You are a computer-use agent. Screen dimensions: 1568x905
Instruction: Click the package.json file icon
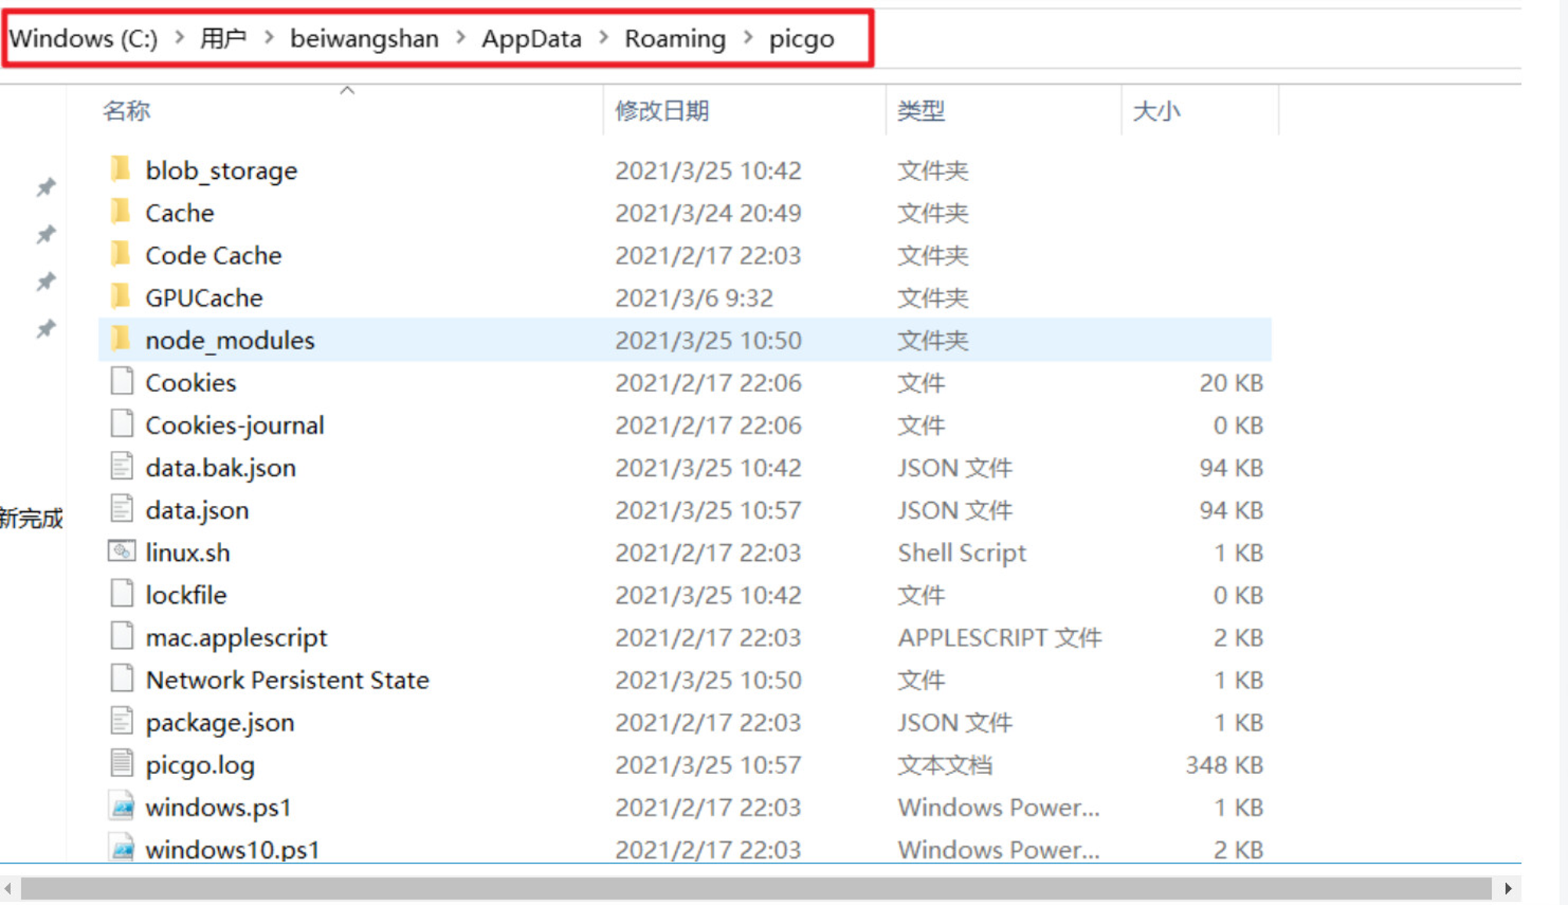pyautogui.click(x=122, y=720)
